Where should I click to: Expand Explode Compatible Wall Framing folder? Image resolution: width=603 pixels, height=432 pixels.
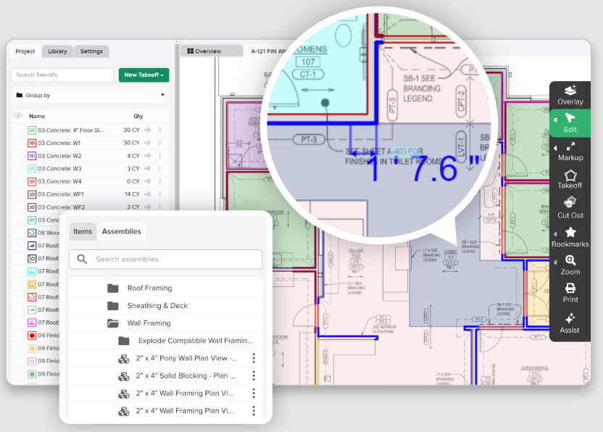point(123,341)
